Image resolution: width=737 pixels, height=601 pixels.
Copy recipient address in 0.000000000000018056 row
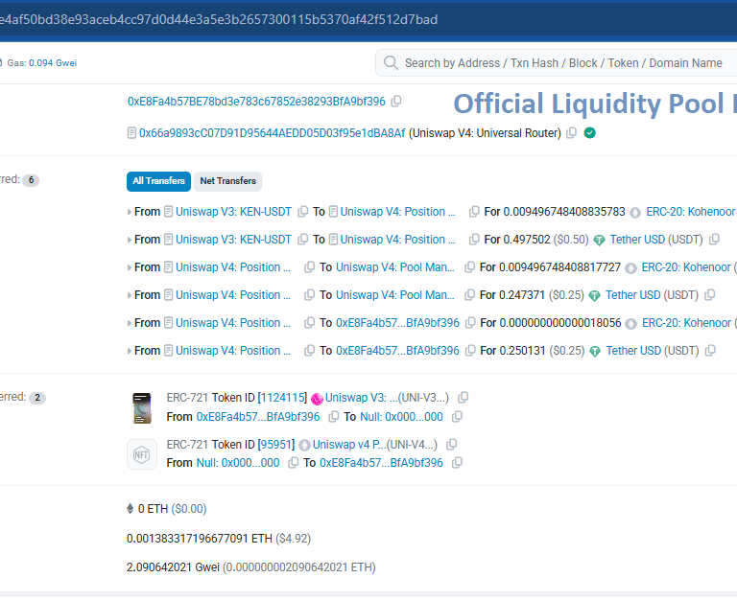(x=470, y=323)
